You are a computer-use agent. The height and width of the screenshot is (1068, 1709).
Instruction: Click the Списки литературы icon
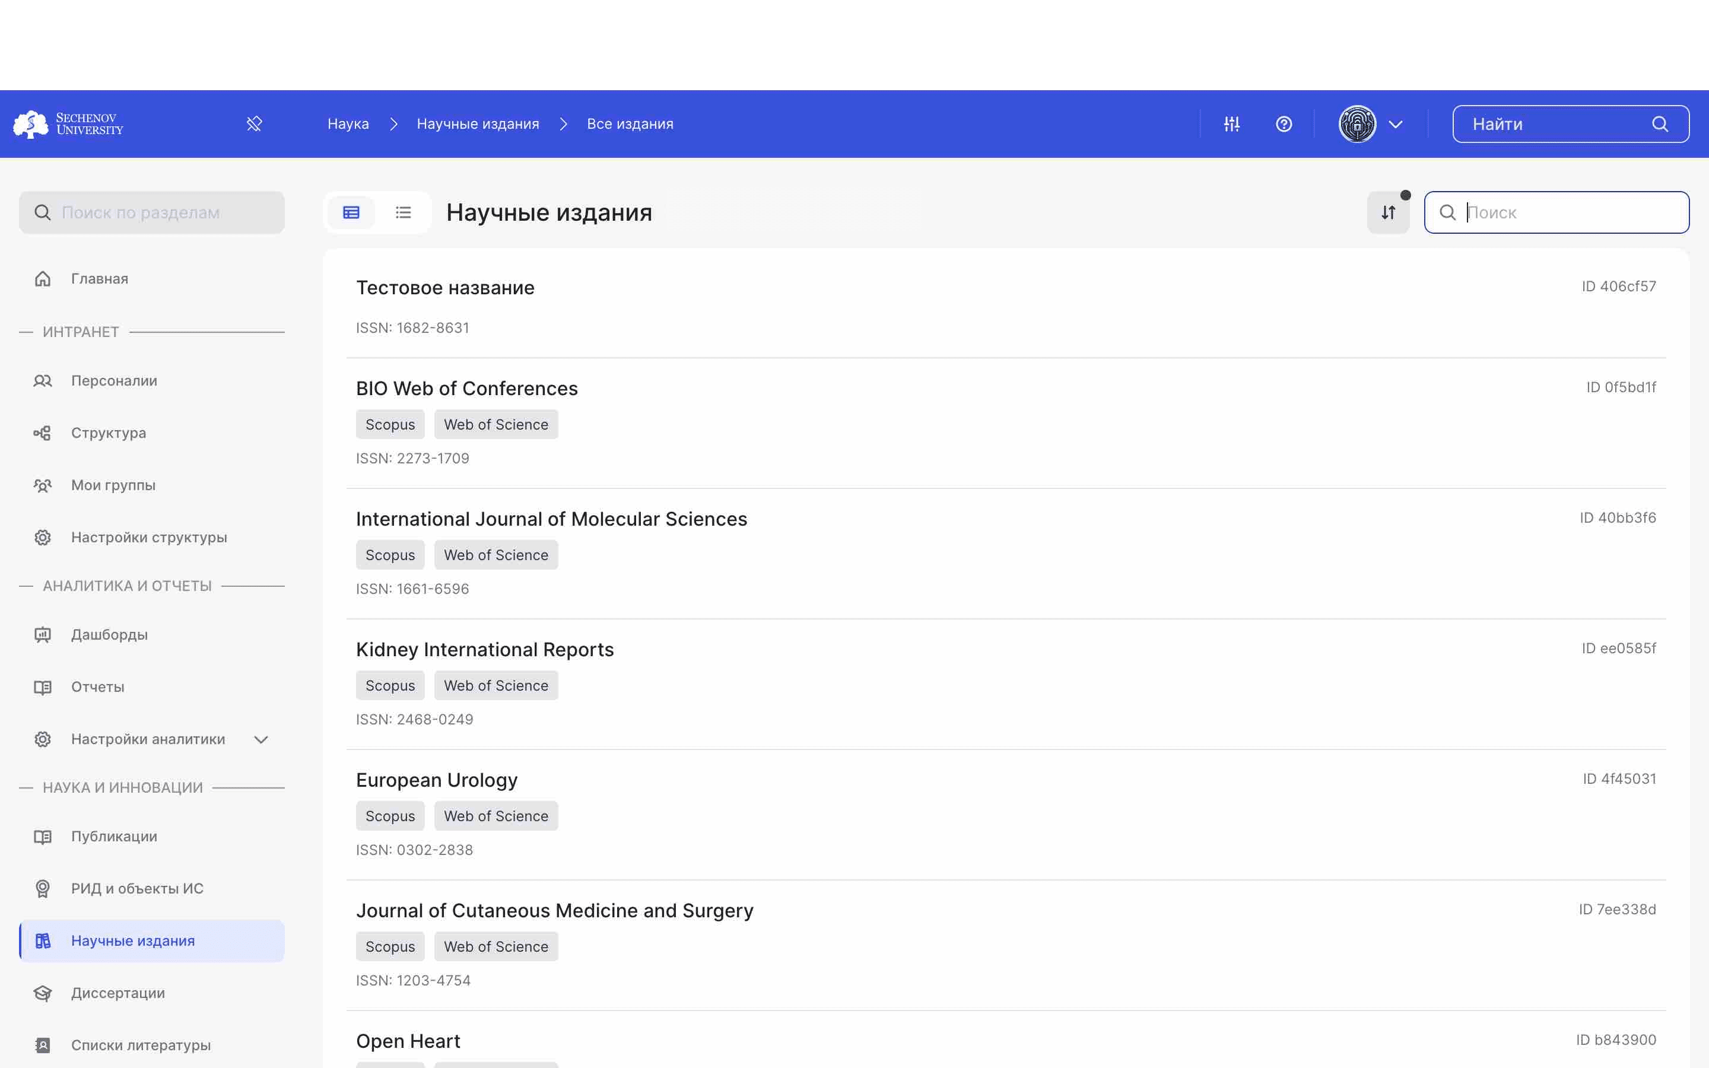[42, 1046]
